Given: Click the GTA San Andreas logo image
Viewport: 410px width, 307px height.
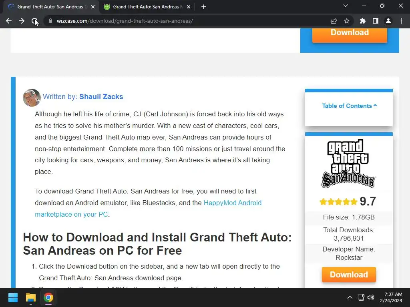Looking at the screenshot, I should 349,163.
